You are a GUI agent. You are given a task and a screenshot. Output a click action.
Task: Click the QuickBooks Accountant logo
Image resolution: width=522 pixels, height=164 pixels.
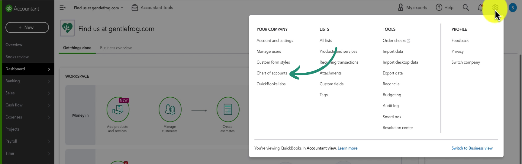pos(22,9)
